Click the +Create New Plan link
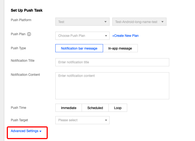 click(x=125, y=36)
